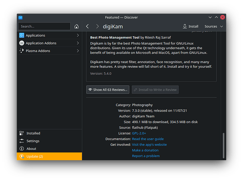Viewport: 243px width, 180px height.
Task: Expand the Plasma Addons chevron
Action: (78, 51)
